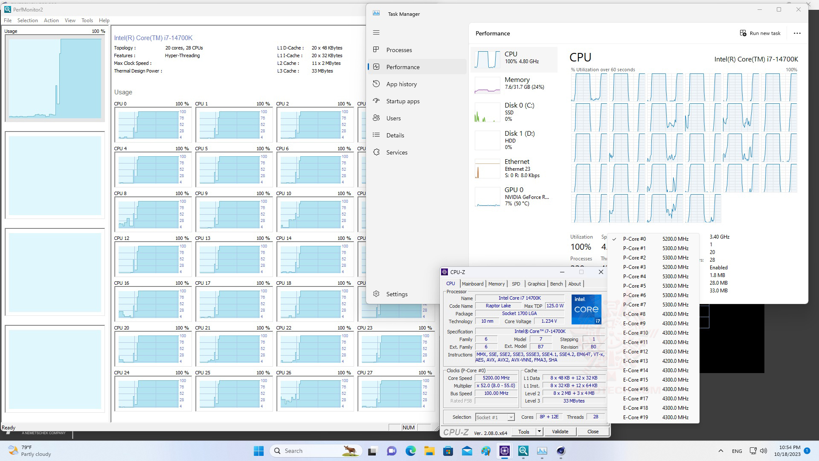The width and height of the screenshot is (819, 461).
Task: Select checked P-Core #0 clock entry
Action: 634,239
